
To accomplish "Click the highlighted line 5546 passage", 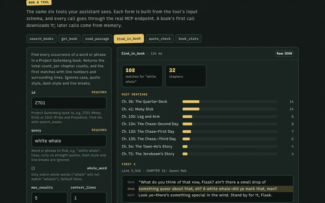I will [208, 189].
